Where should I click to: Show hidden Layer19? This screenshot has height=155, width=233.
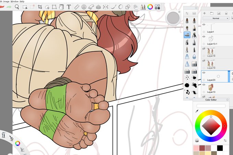tap(204, 61)
